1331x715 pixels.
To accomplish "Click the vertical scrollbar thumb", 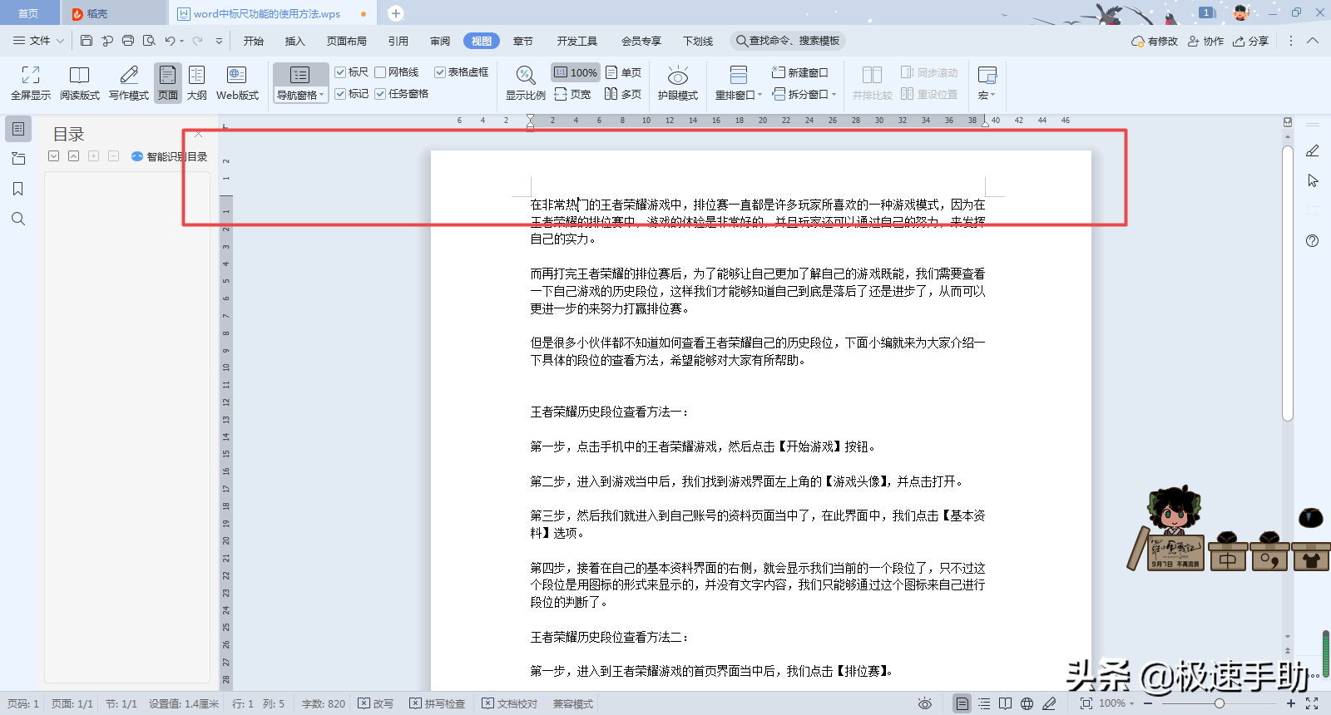I will pyautogui.click(x=1288, y=283).
